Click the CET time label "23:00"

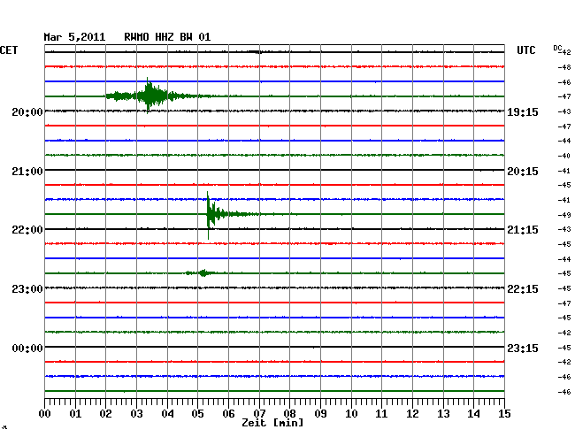pyautogui.click(x=27, y=289)
